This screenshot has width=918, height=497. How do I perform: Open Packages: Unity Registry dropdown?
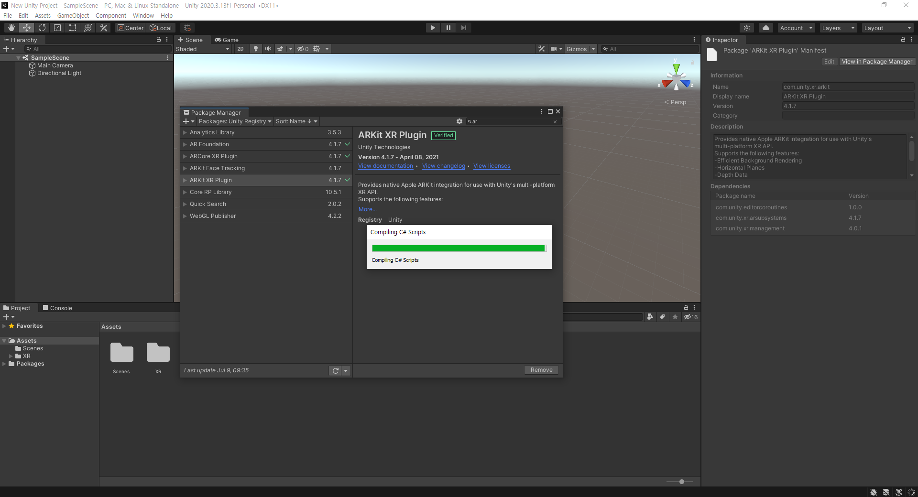[235, 121]
